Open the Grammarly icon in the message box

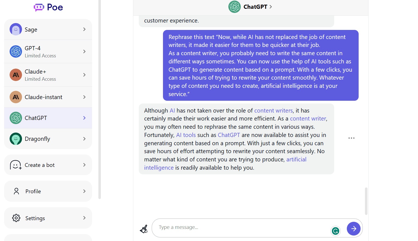tap(336, 231)
